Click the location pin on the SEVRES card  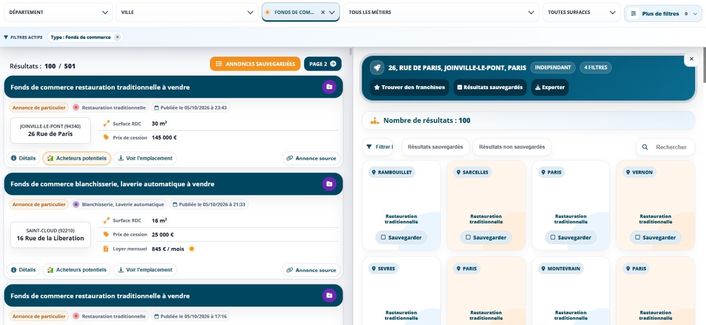373,268
